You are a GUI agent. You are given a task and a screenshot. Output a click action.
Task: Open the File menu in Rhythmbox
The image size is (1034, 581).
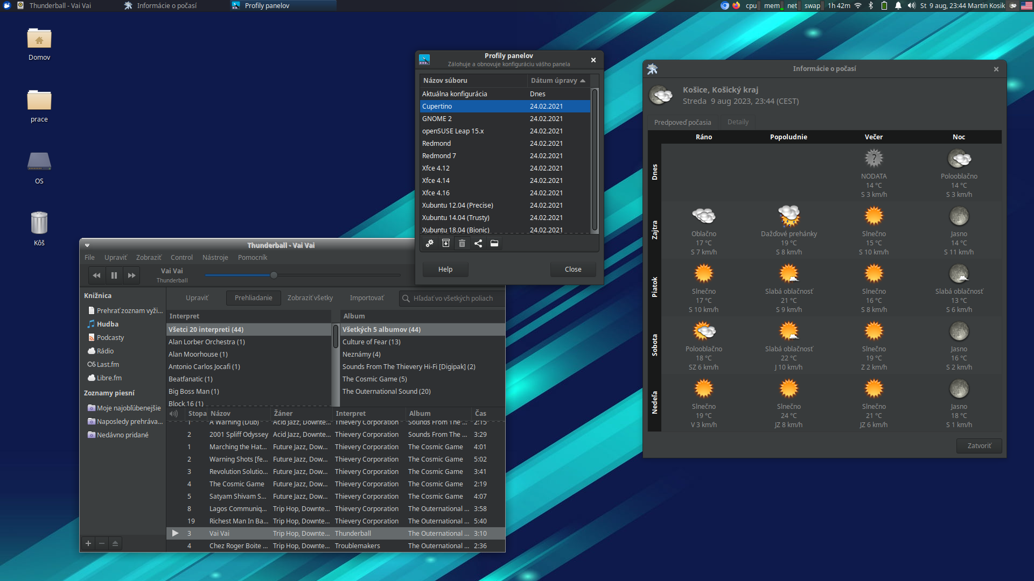(x=89, y=258)
